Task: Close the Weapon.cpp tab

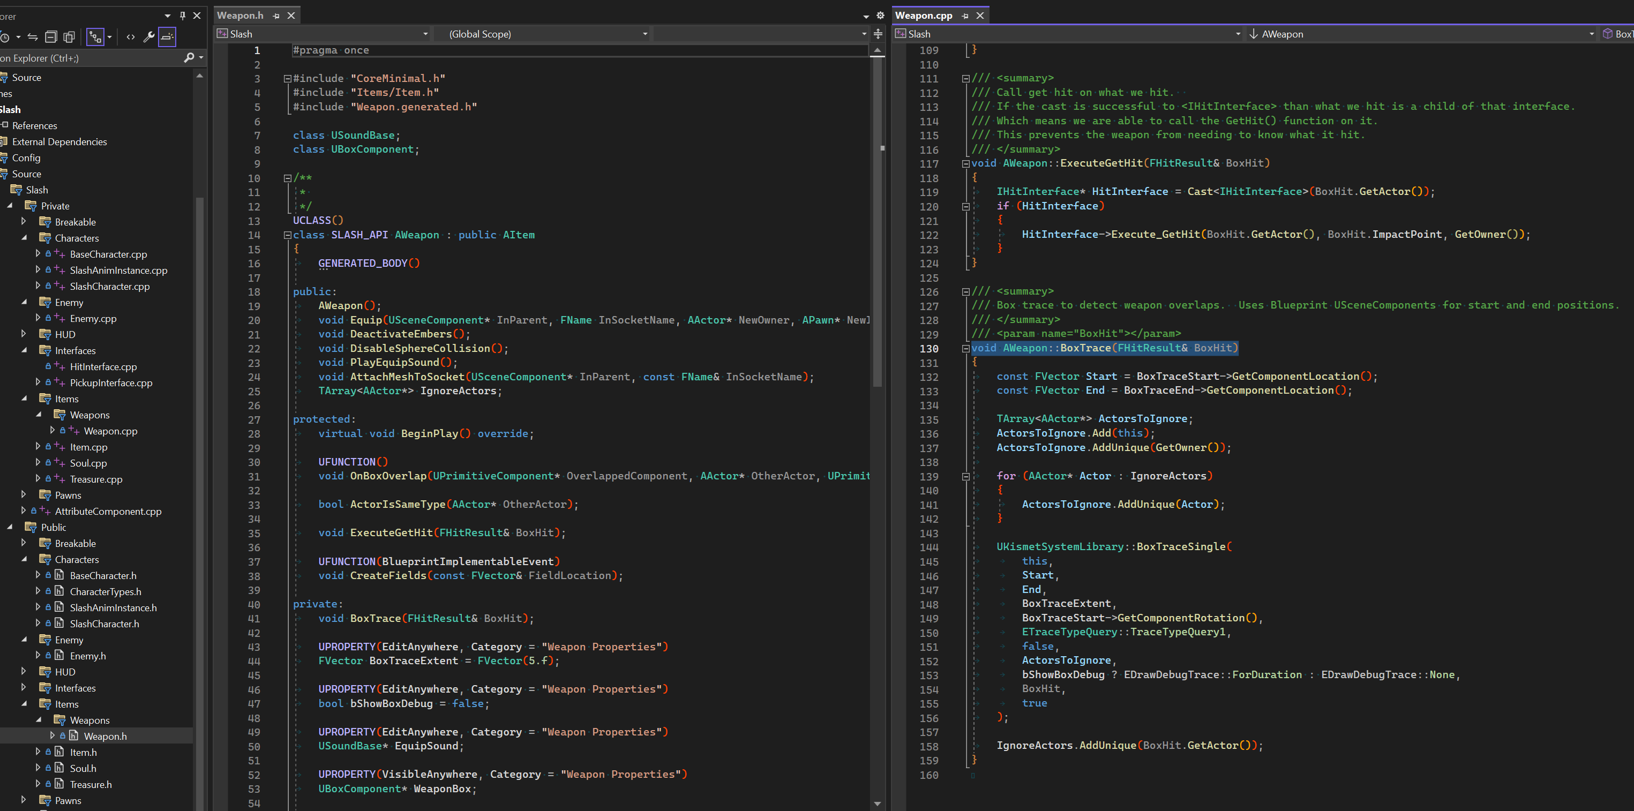Action: coord(980,16)
